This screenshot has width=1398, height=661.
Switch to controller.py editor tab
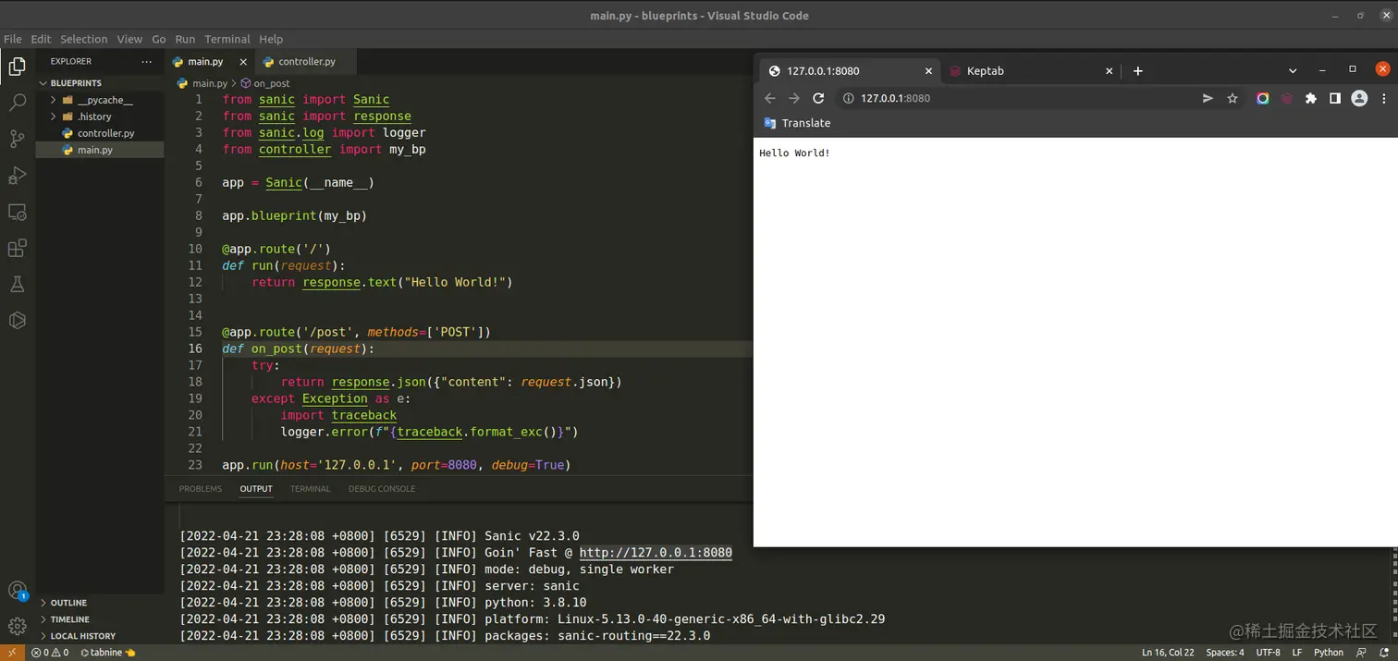coord(306,62)
